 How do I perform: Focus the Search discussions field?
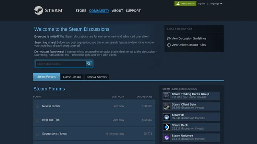coord(61,64)
